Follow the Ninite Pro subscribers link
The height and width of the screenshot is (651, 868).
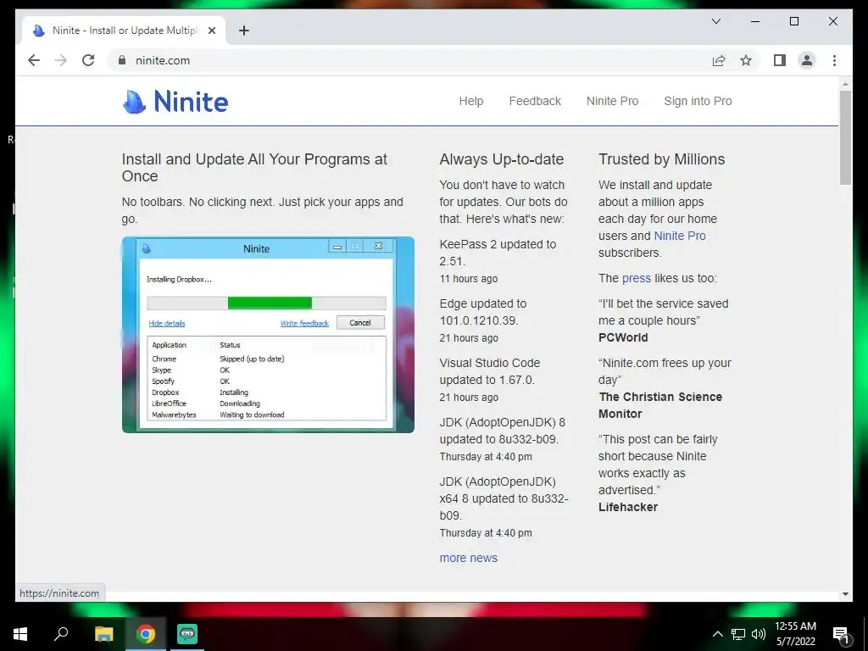680,236
